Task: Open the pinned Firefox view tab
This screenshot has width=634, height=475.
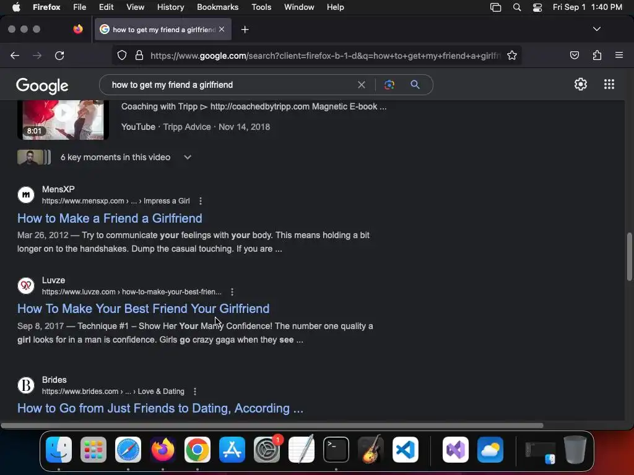Action: [x=78, y=29]
